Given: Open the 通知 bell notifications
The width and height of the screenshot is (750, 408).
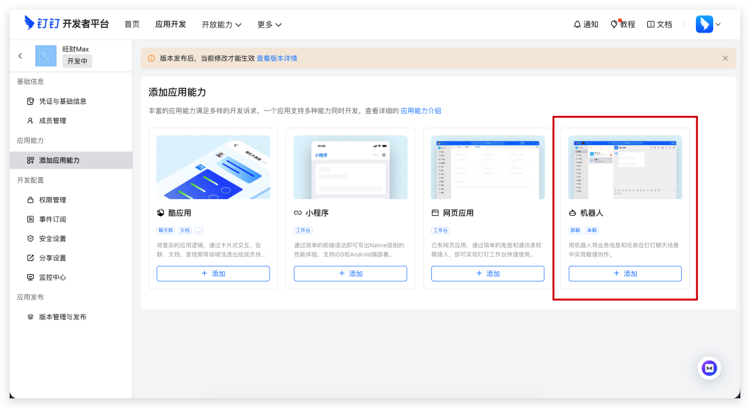Looking at the screenshot, I should pyautogui.click(x=585, y=24).
